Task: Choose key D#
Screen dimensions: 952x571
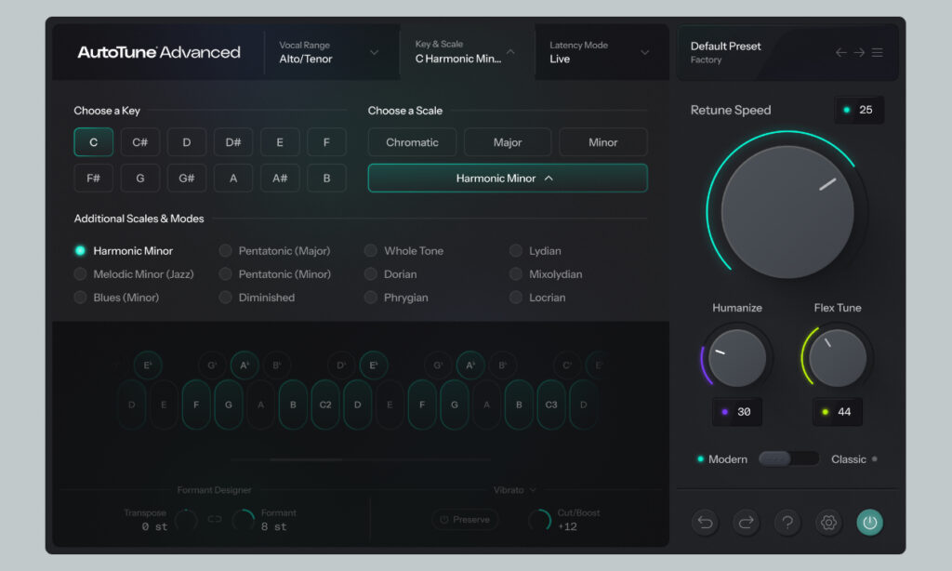Action: [233, 142]
